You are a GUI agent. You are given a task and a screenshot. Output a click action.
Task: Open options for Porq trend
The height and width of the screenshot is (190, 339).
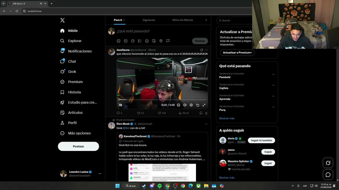273,107
